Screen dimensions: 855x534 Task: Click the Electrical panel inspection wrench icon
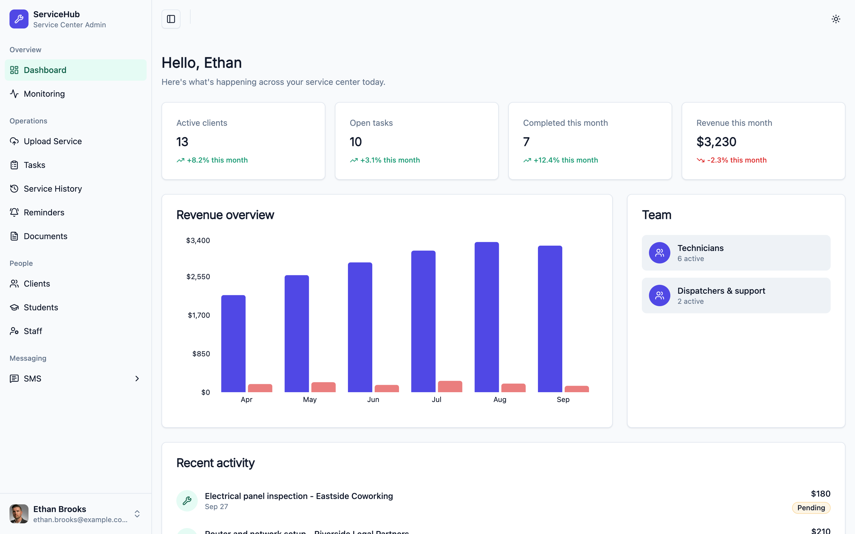(187, 500)
